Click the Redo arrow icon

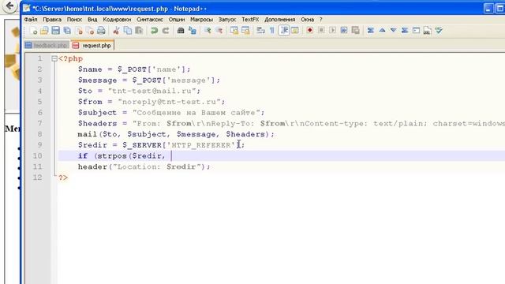pyautogui.click(x=166, y=31)
